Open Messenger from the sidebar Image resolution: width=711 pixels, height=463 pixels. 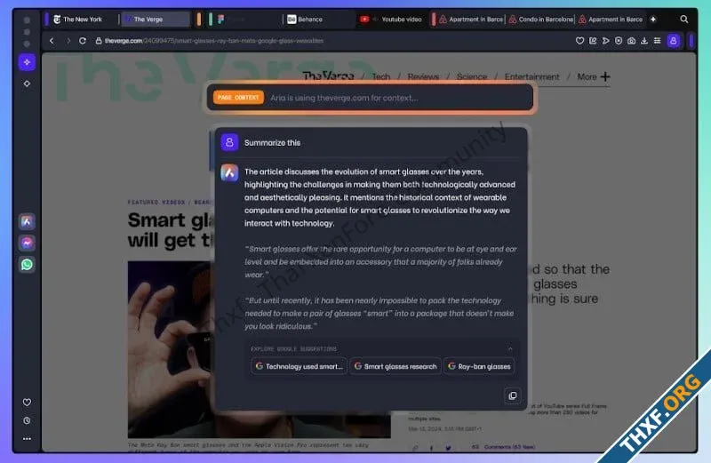click(27, 243)
